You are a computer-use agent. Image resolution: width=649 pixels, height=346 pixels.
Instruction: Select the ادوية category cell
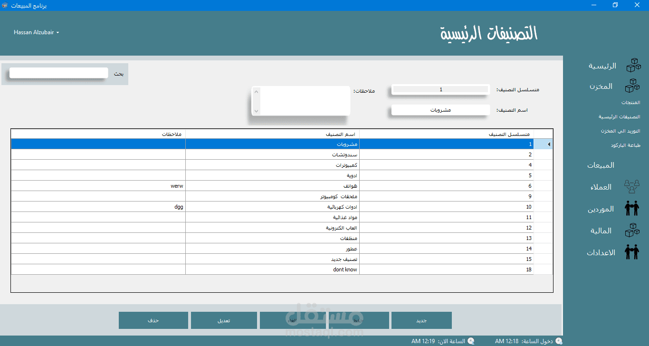point(273,175)
